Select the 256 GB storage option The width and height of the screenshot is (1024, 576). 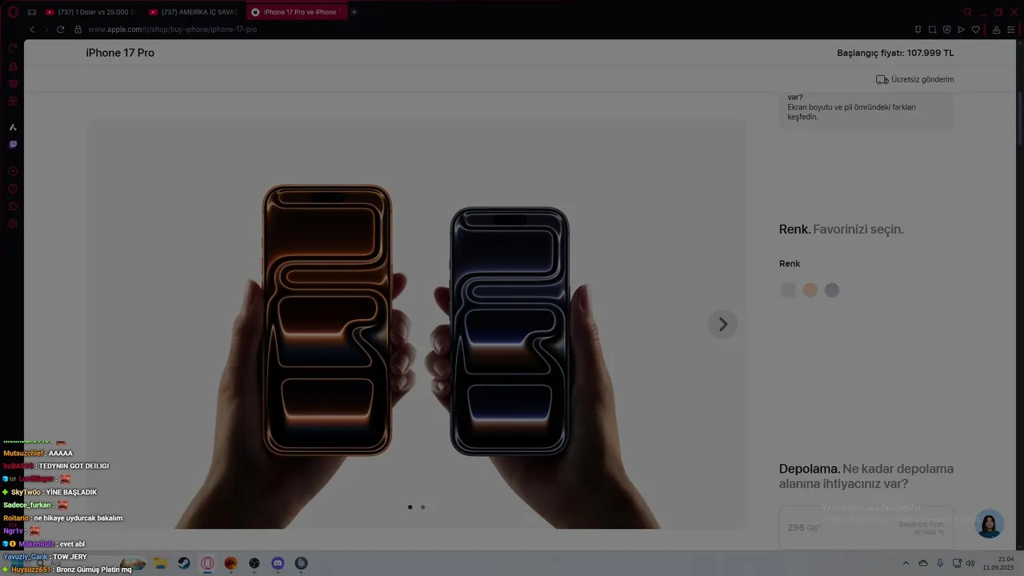click(x=866, y=527)
